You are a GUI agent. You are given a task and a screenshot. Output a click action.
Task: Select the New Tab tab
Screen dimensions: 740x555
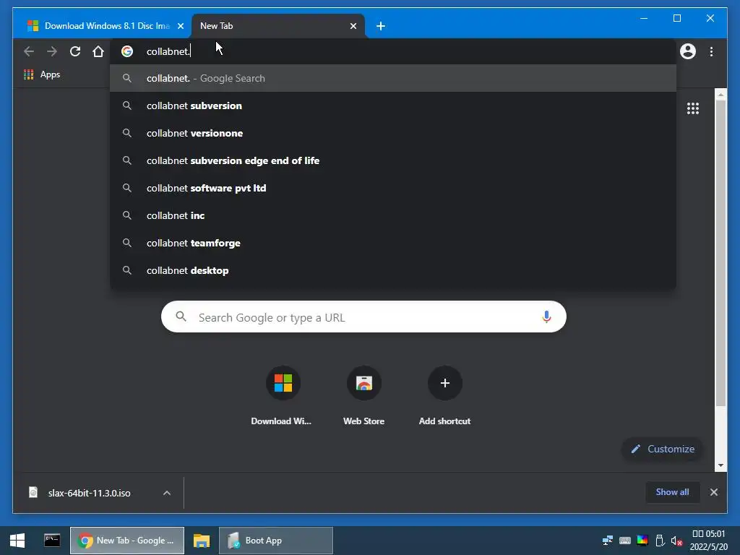pos(278,26)
